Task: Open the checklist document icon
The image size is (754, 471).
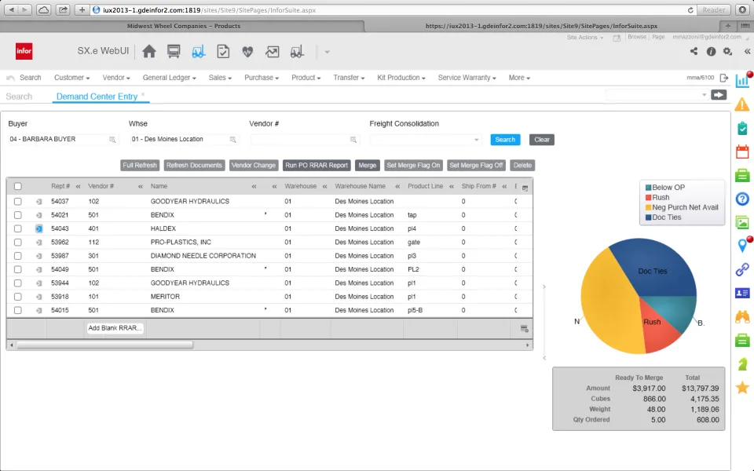Action: 223,52
